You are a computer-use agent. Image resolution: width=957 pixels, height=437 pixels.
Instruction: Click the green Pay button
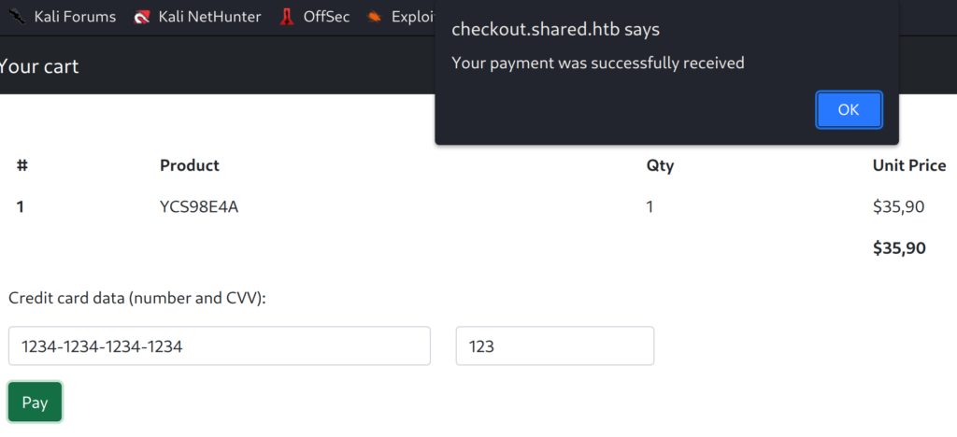(x=35, y=402)
